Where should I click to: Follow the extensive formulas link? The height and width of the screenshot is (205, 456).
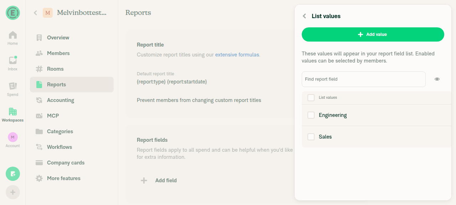tap(237, 55)
